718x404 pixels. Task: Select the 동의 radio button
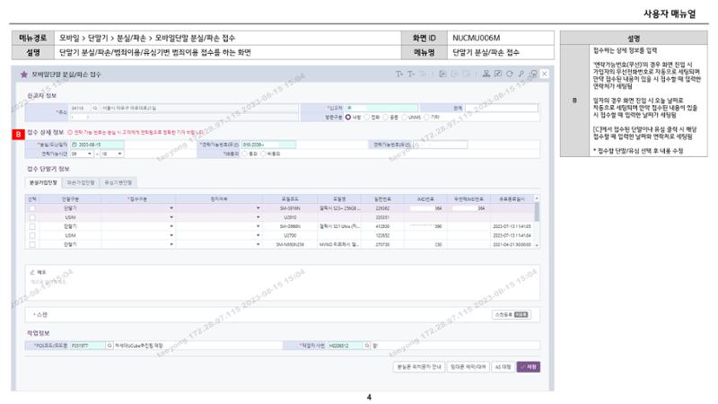[x=244, y=154]
